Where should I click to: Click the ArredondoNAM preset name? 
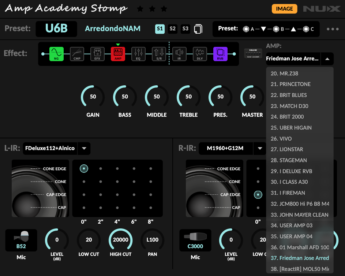point(113,29)
